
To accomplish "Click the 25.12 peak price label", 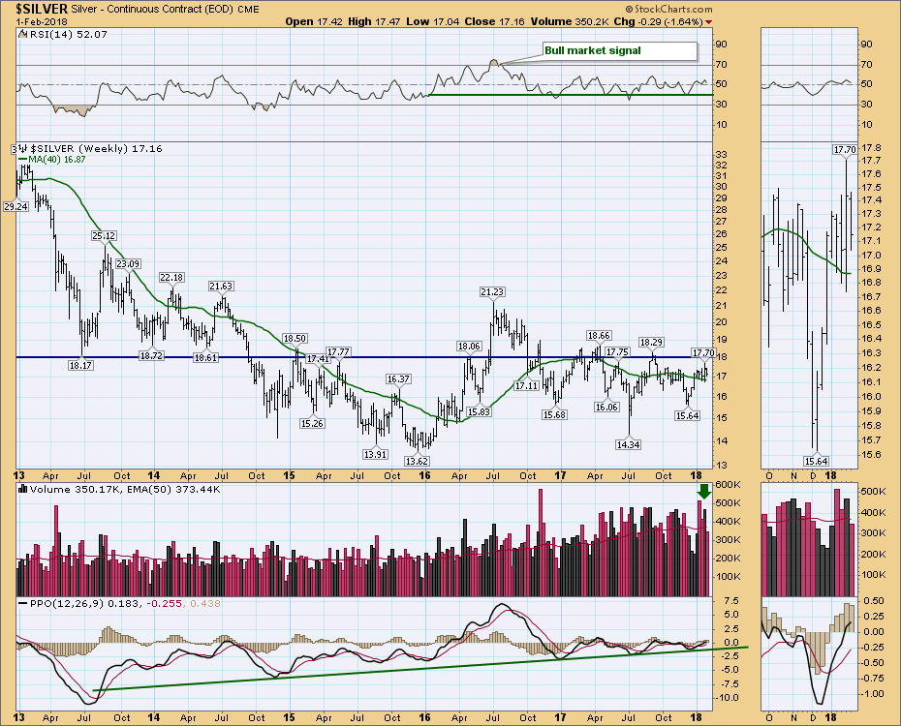I will click(x=104, y=236).
